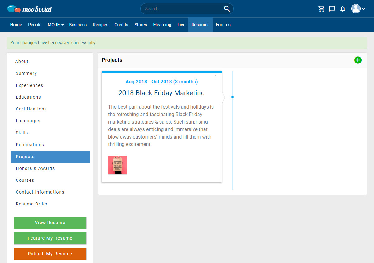Open the Black Friday project thumbnail
The height and width of the screenshot is (263, 374).
117,165
